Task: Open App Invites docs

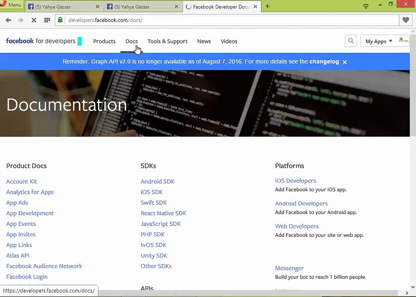Action: click(21, 235)
